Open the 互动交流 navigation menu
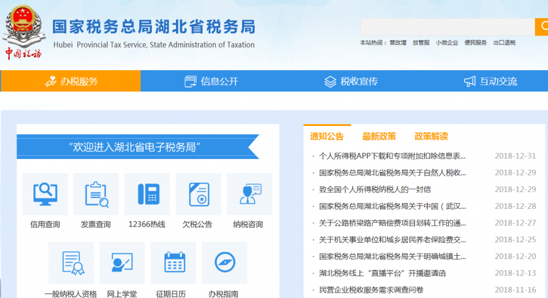548x298 pixels. click(x=490, y=81)
